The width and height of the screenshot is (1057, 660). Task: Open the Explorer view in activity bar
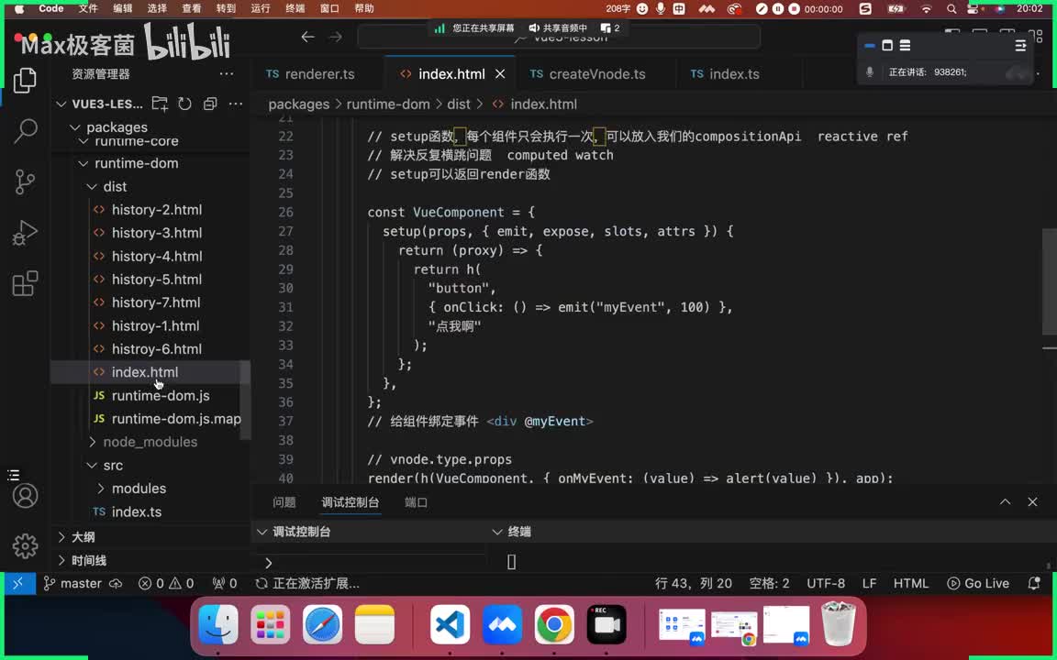point(25,81)
